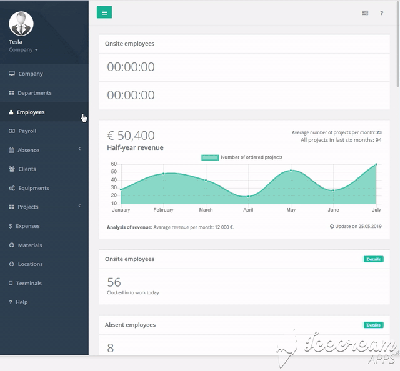Viewport: 400px width, 371px height.
Task: Click the recycle icon beside Locations
Action: 12,264
